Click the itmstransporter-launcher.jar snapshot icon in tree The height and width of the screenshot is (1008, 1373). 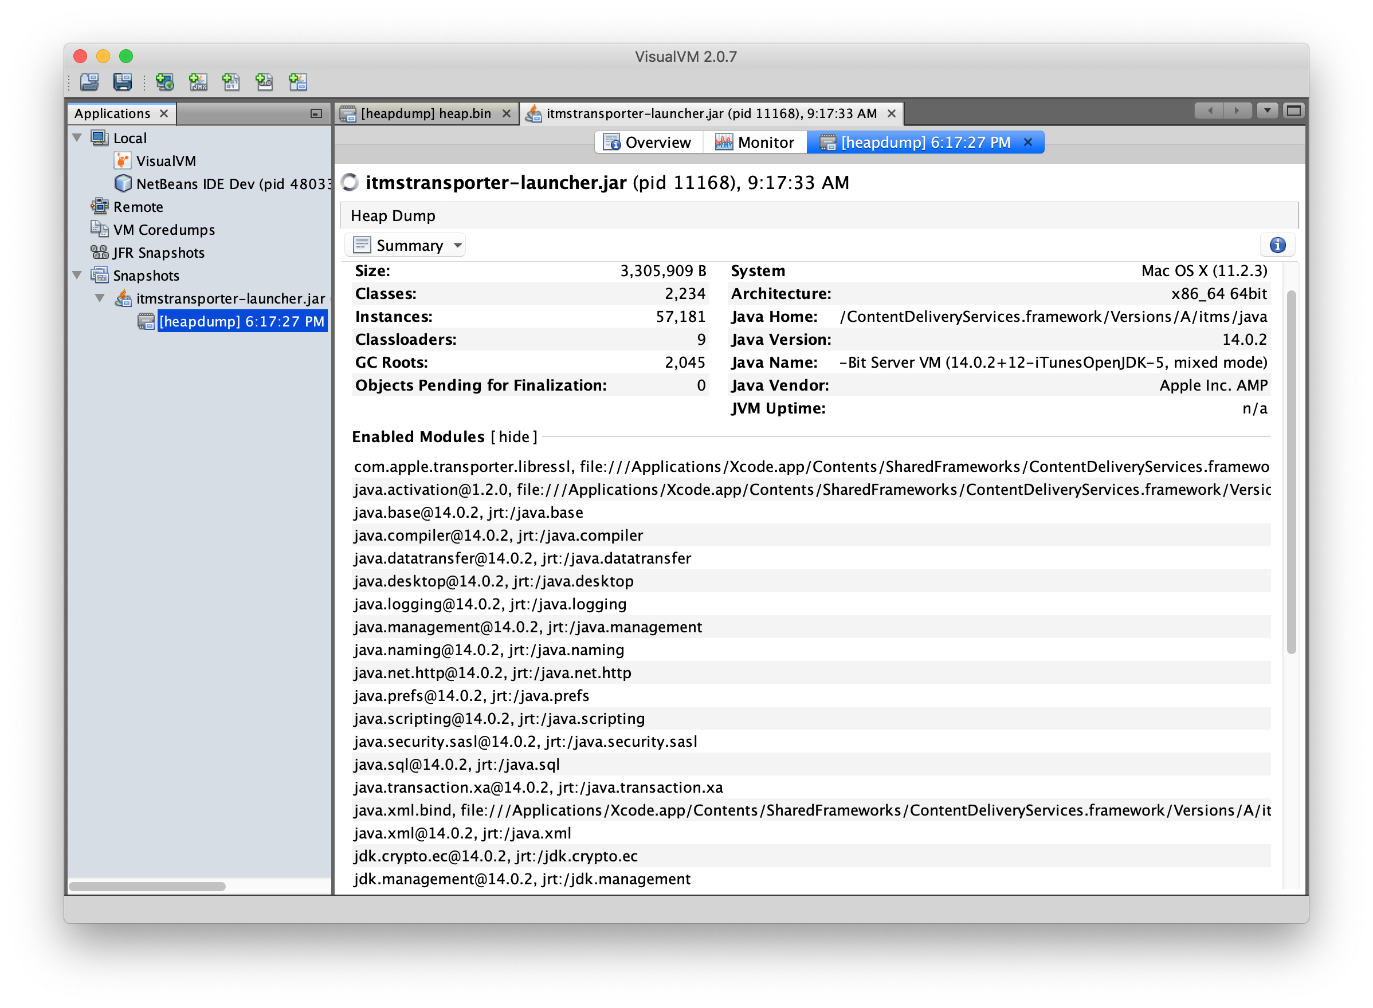point(123,298)
